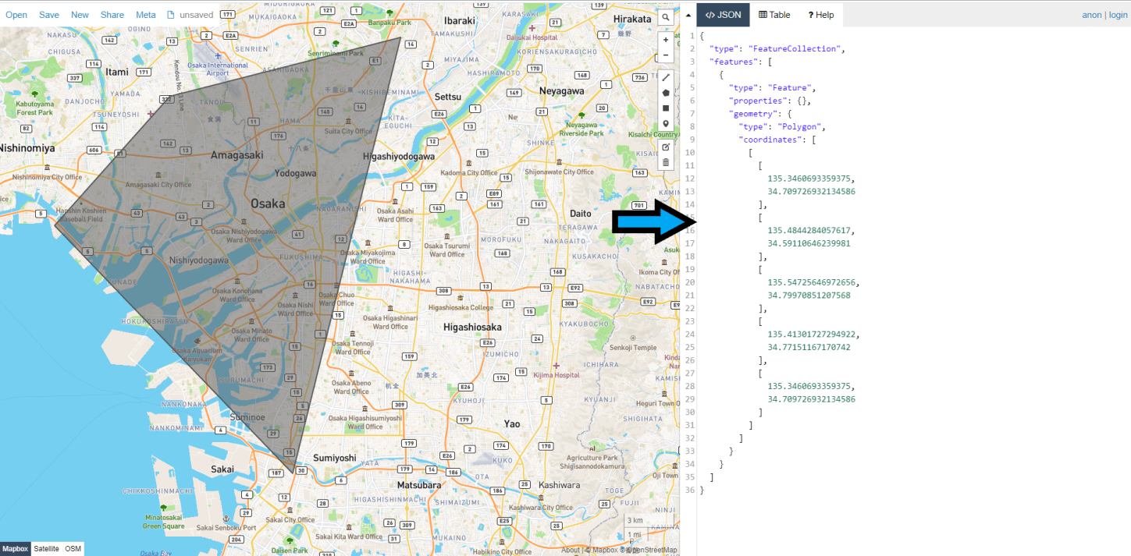Switch basemap to OSM
Image resolution: width=1131 pixels, height=556 pixels.
(72, 548)
